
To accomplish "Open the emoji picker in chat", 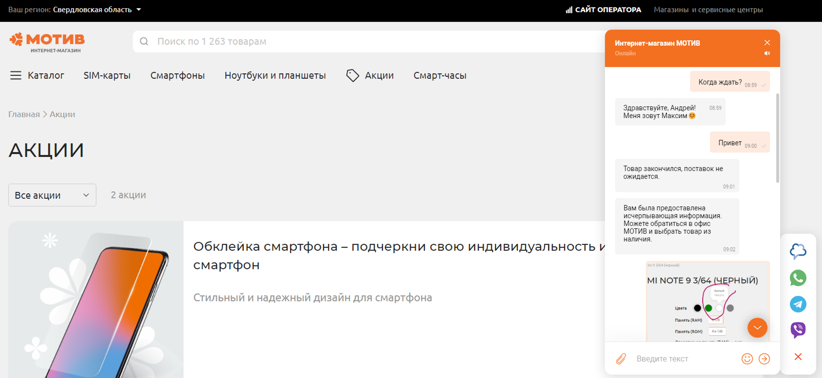I will (x=747, y=359).
